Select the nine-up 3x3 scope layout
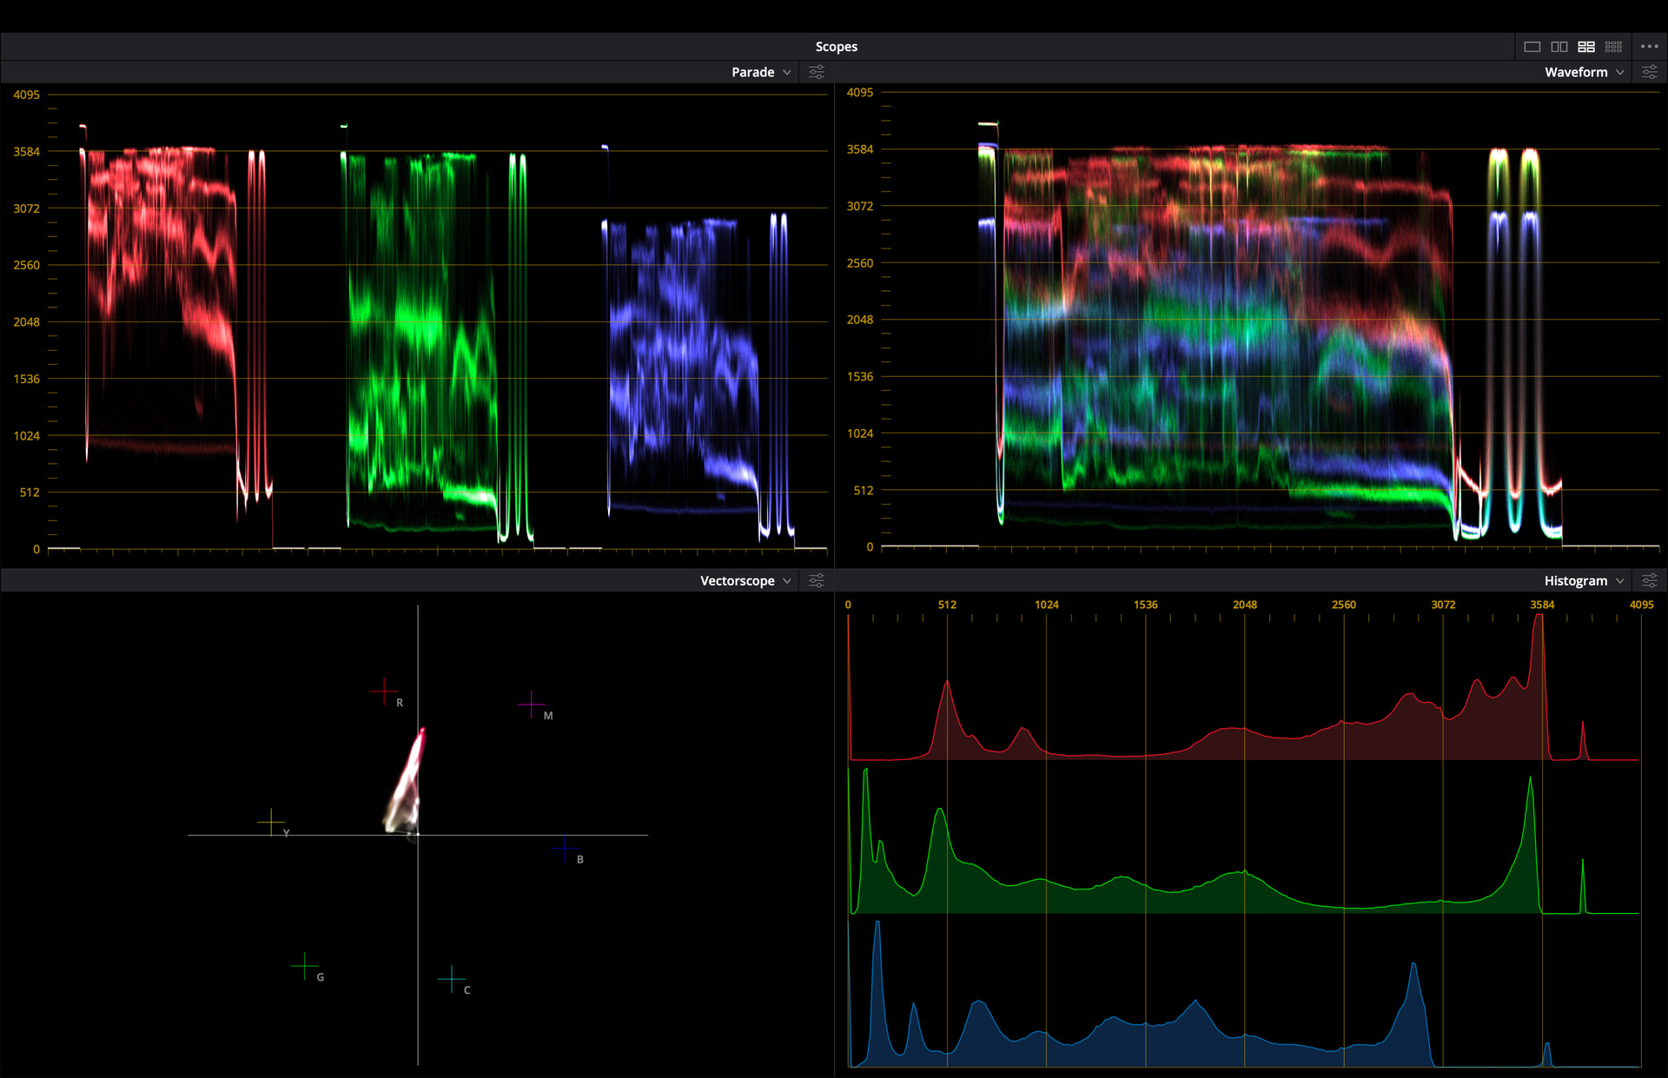1668x1078 pixels. click(x=1613, y=47)
